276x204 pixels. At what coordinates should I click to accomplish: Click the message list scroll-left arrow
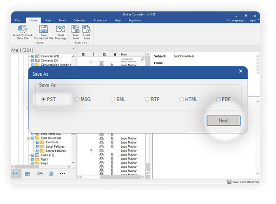80,177
